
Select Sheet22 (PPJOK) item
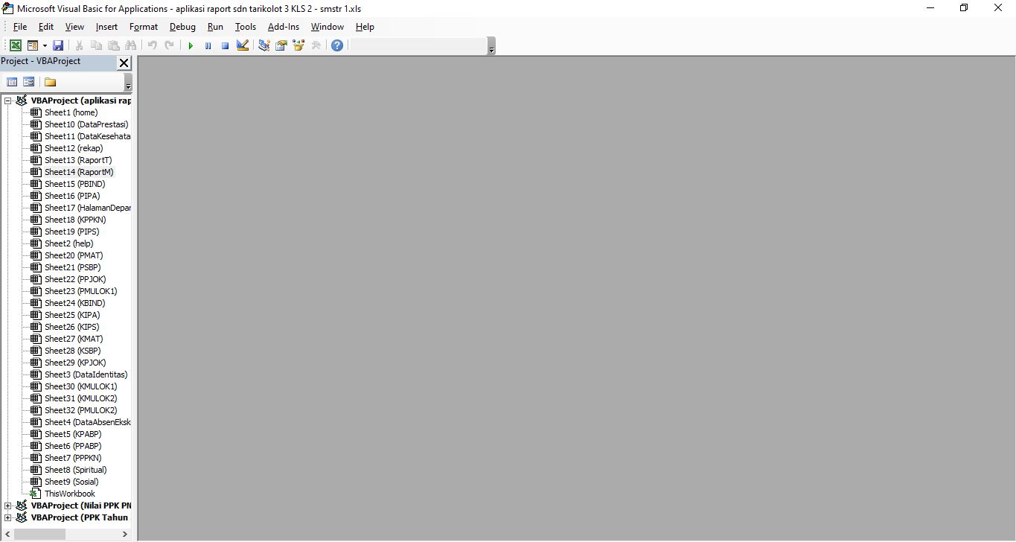75,279
